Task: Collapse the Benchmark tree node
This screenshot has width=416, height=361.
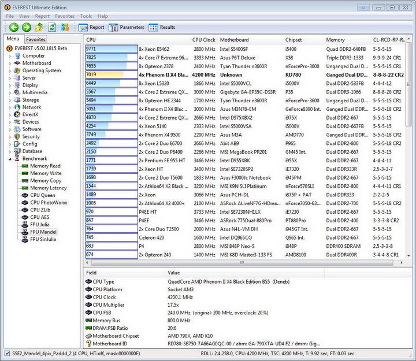Action: click(10, 159)
